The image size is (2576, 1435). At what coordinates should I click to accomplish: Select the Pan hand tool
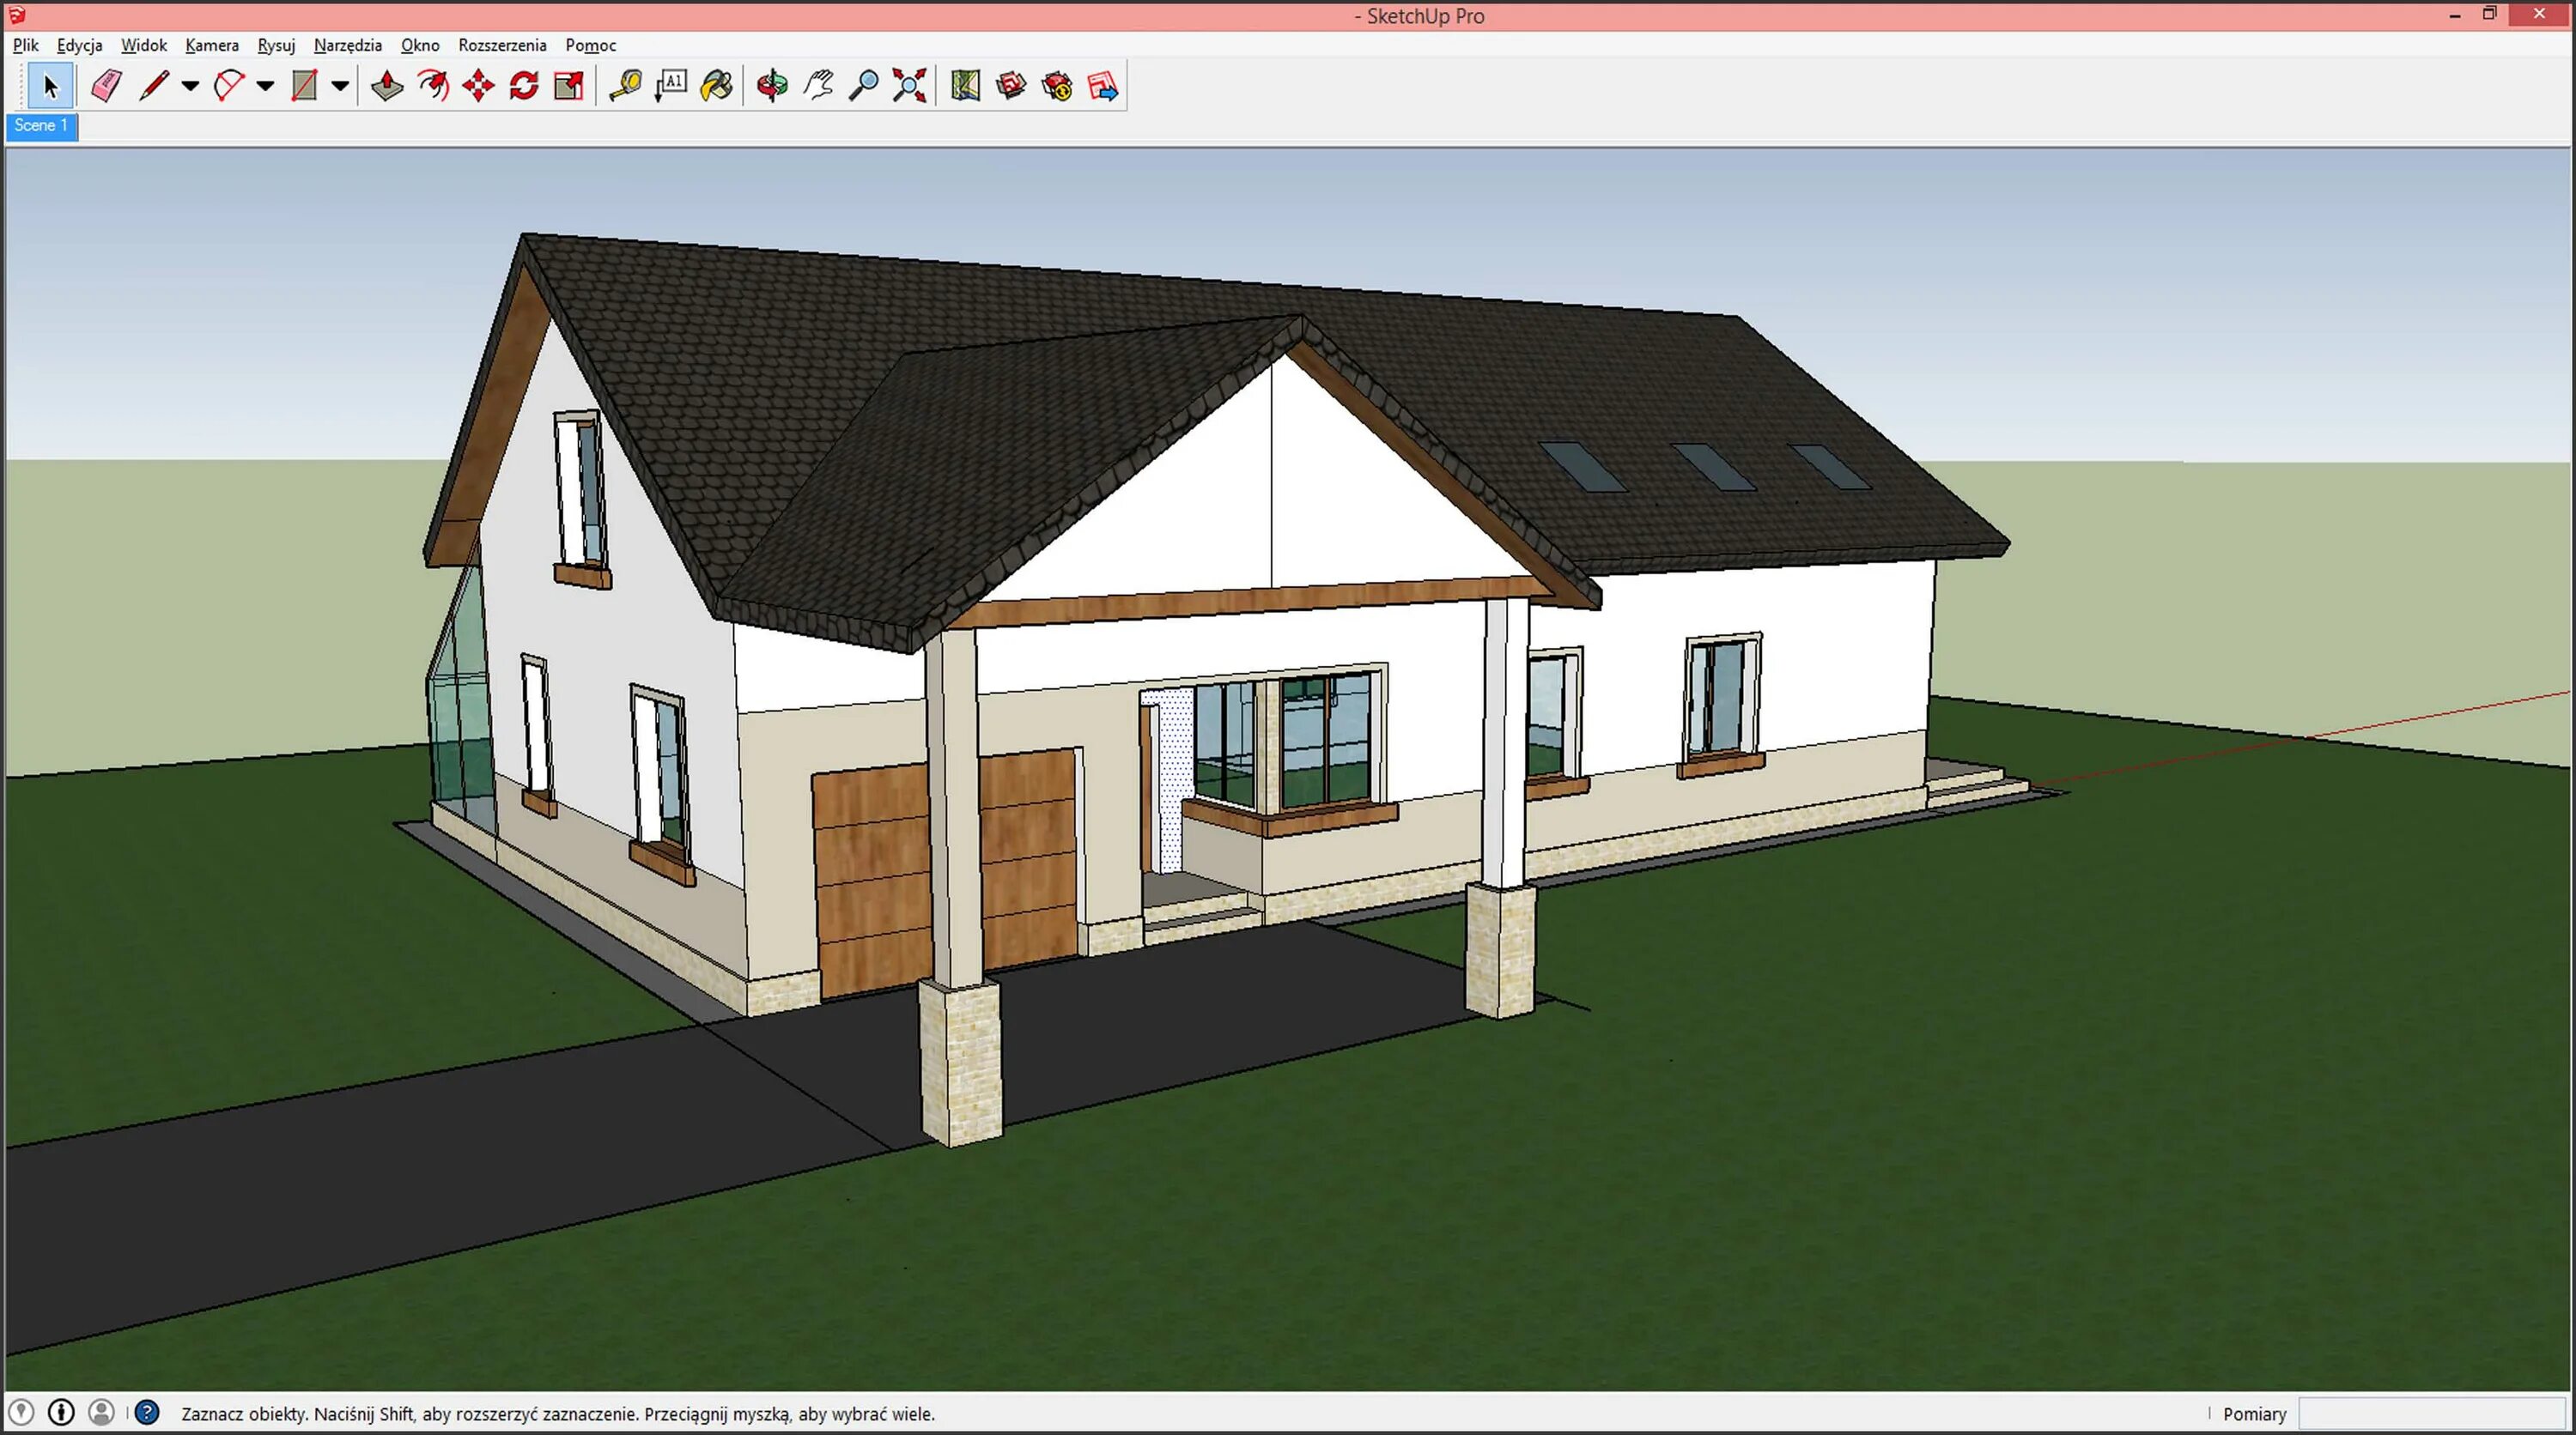tap(818, 86)
